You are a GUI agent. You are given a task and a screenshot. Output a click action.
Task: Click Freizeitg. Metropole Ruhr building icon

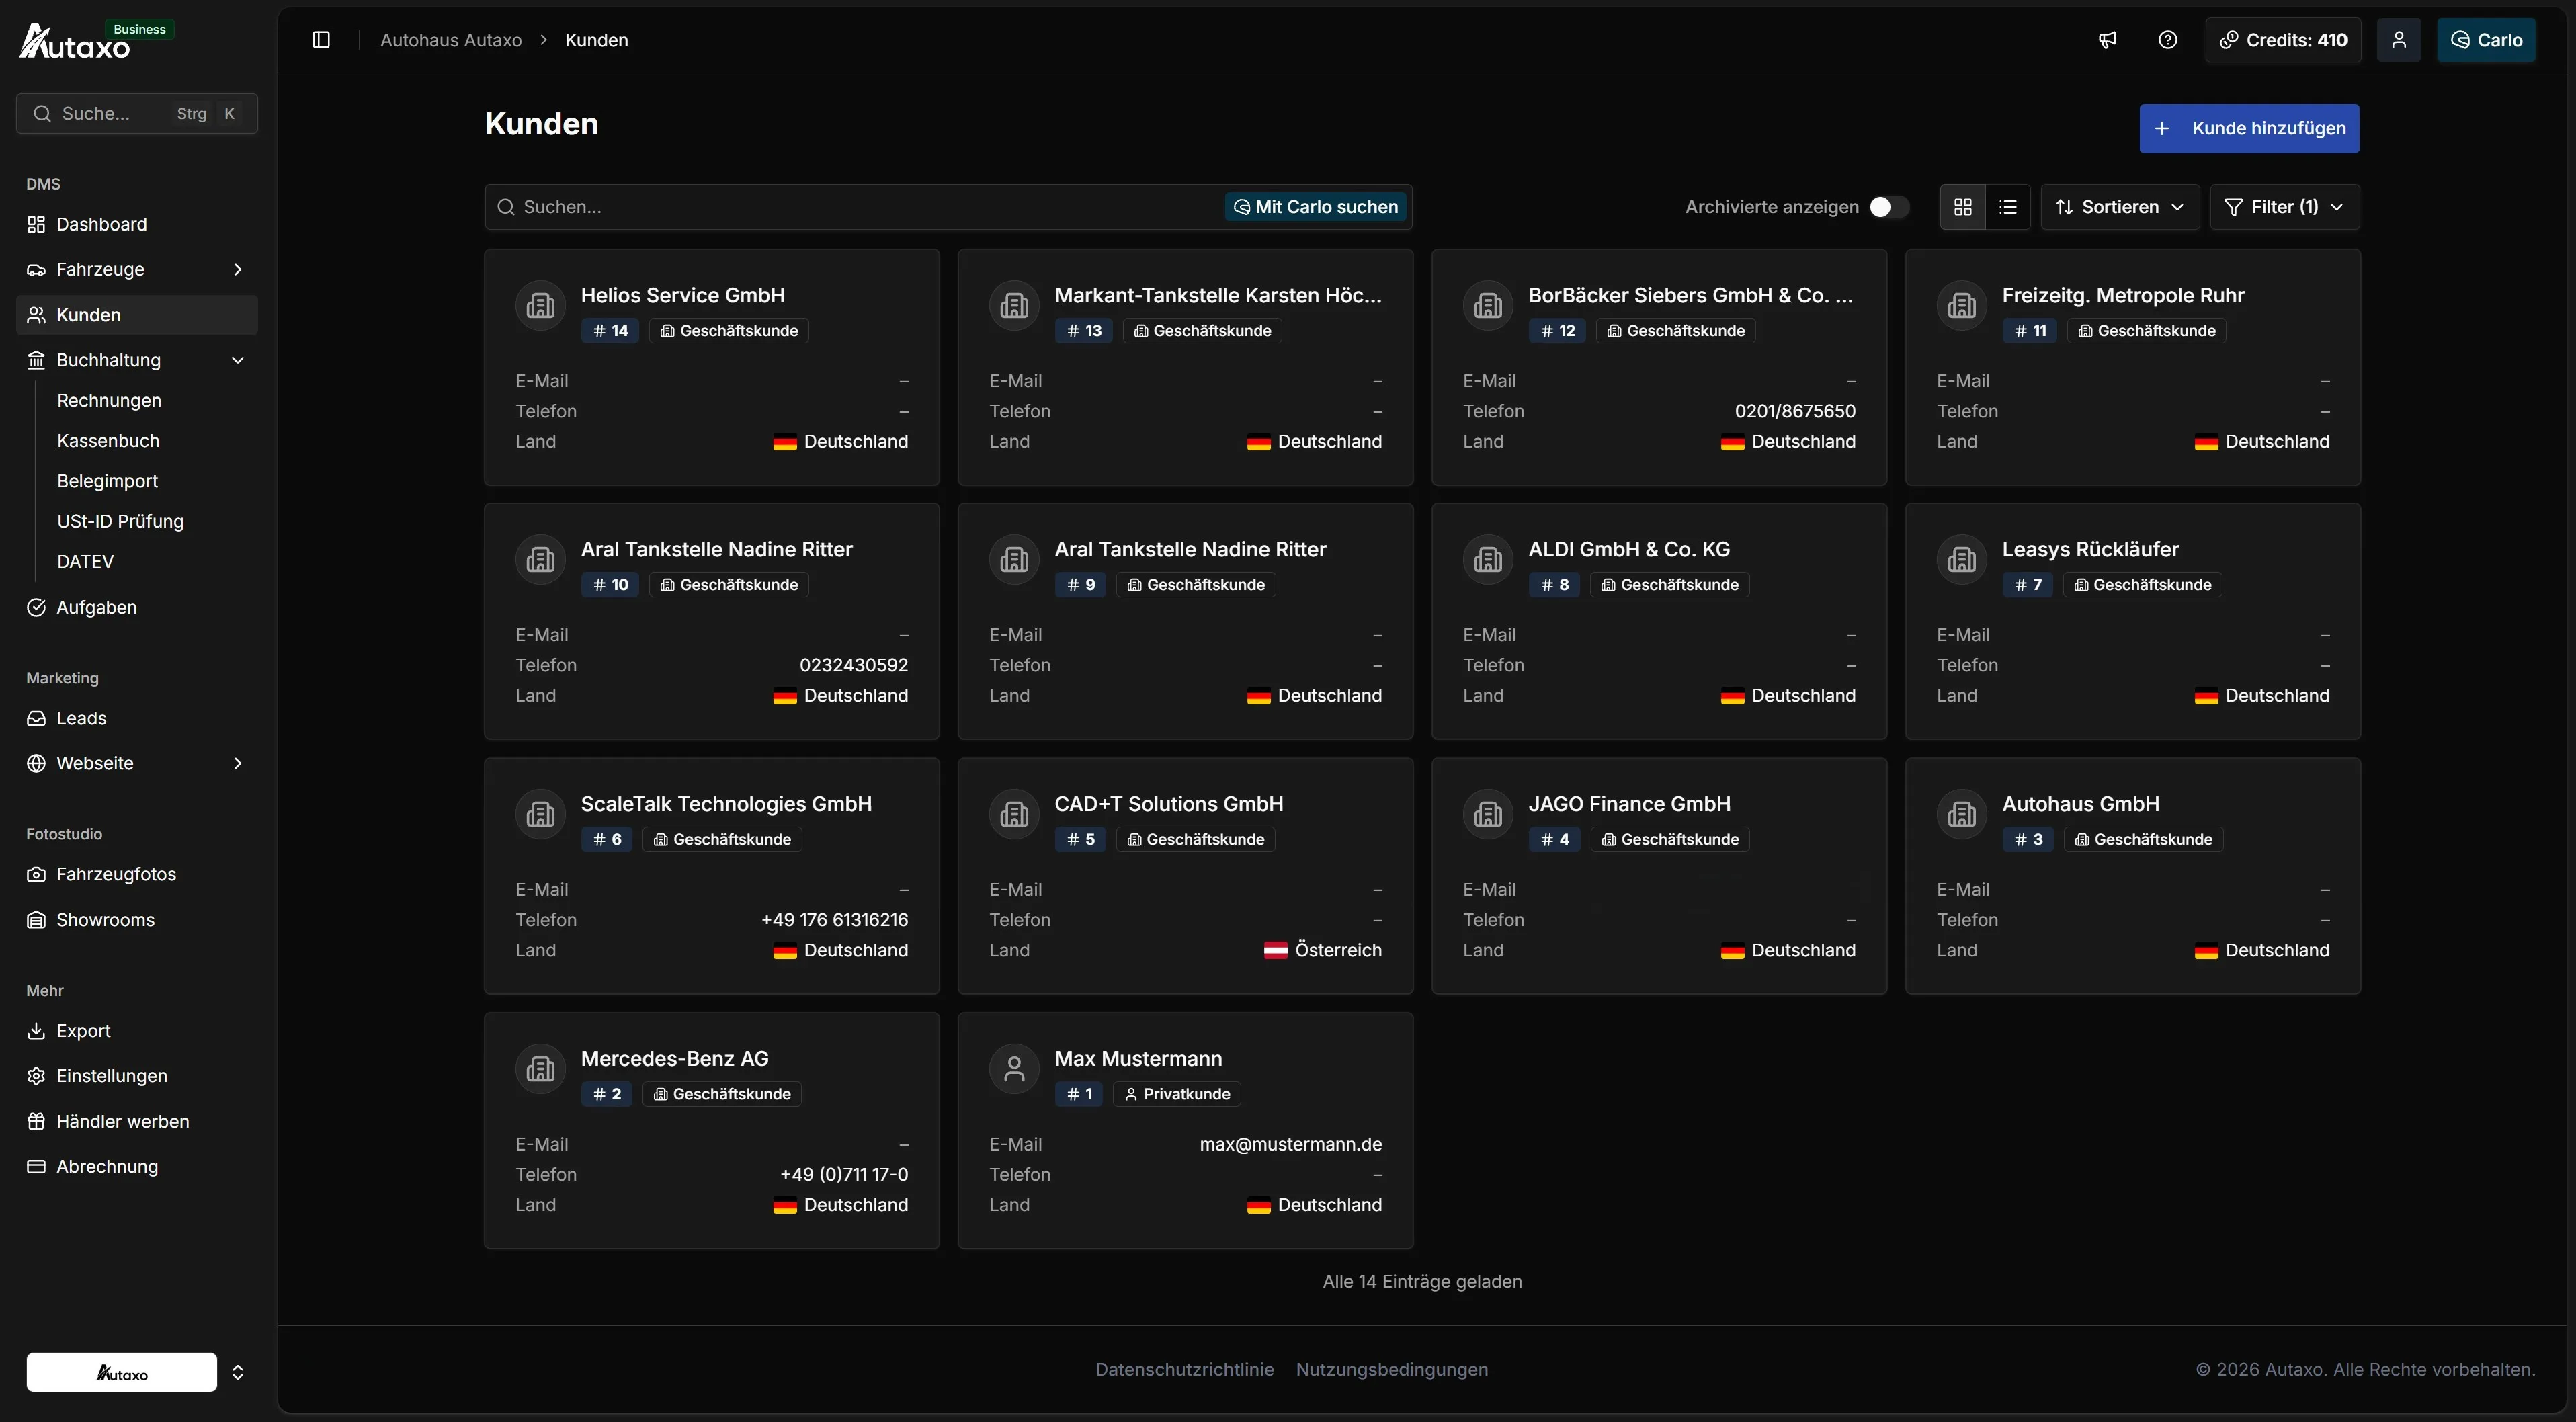coord(1962,305)
